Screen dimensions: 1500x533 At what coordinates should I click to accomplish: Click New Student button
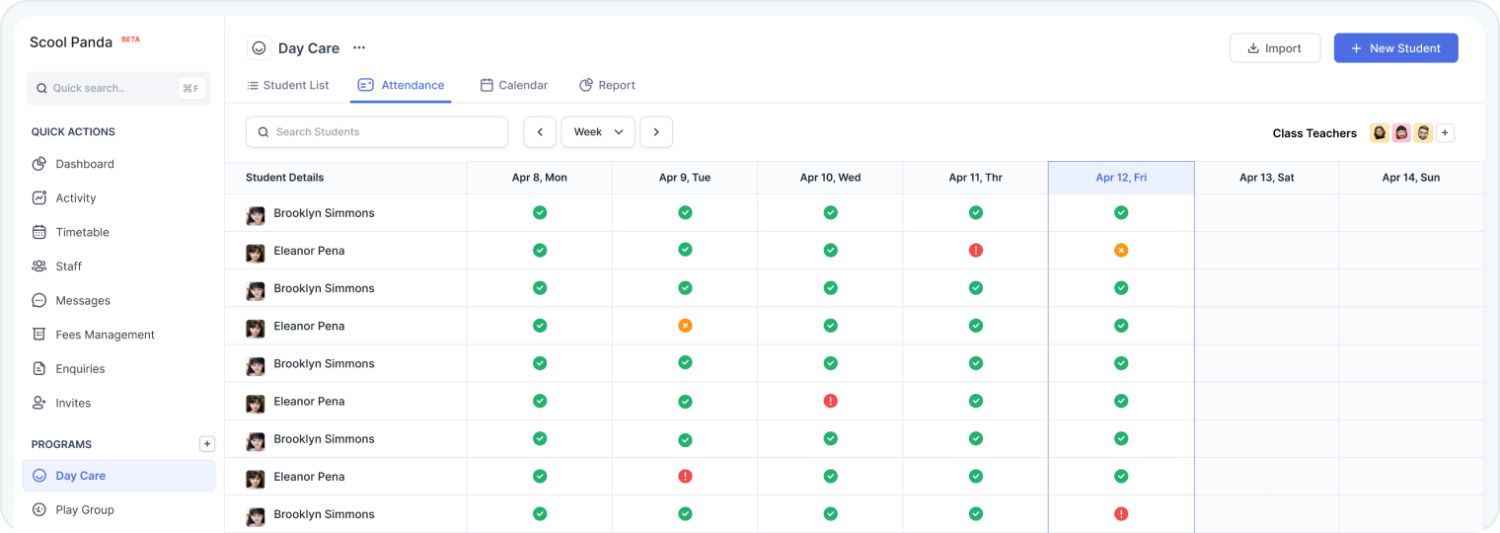(1395, 48)
